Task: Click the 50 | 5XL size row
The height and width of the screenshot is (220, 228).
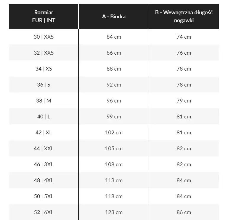Action: click(x=44, y=196)
